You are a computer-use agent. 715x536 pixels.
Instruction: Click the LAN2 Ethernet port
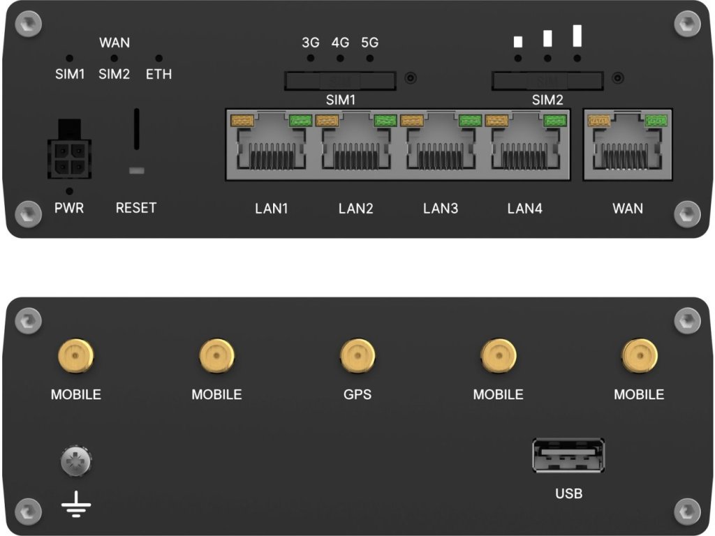tap(355, 145)
